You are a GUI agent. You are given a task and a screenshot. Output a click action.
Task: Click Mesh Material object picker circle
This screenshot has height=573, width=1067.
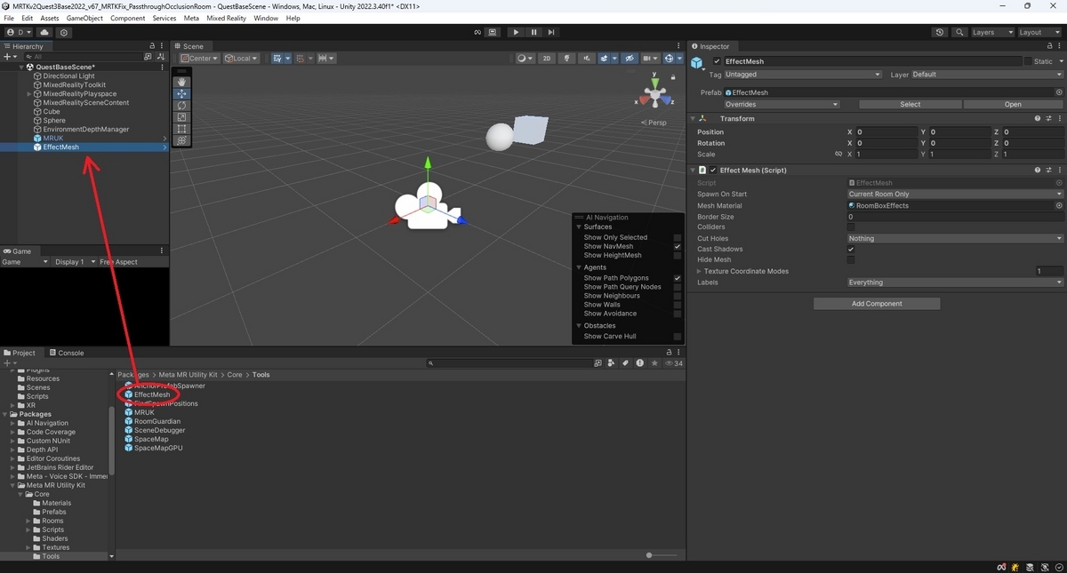(x=1059, y=205)
